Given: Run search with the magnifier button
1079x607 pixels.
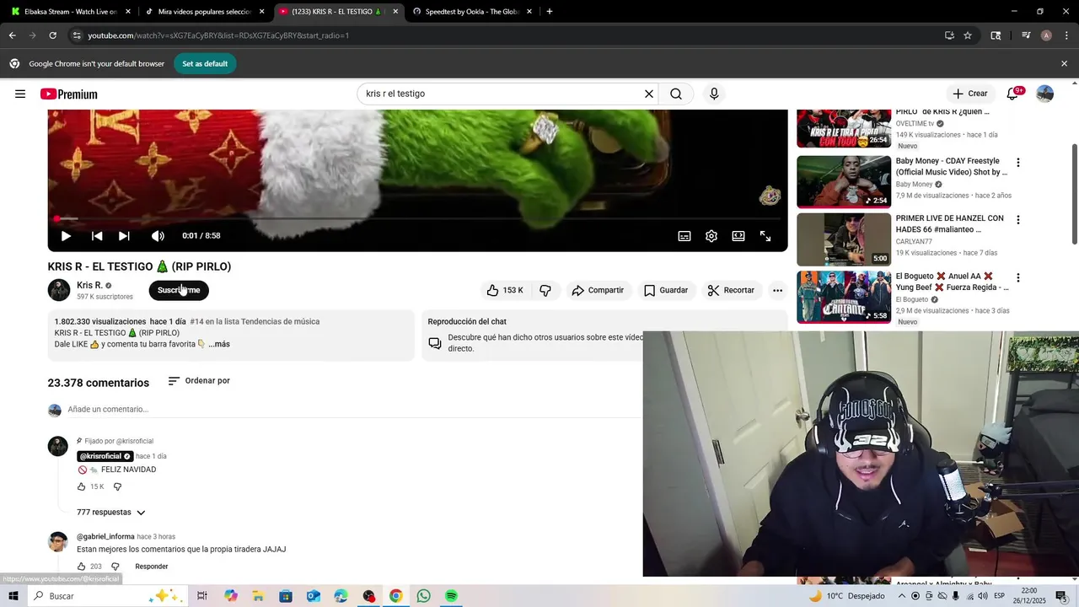Looking at the screenshot, I should tap(676, 94).
